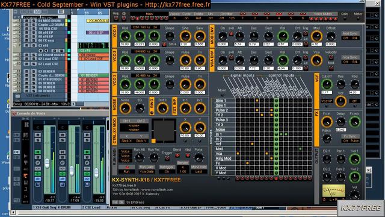Click the Vol 1 knob in OUTPUT section
Image resolution: width=385 pixels, height=217 pixels.
(354, 159)
